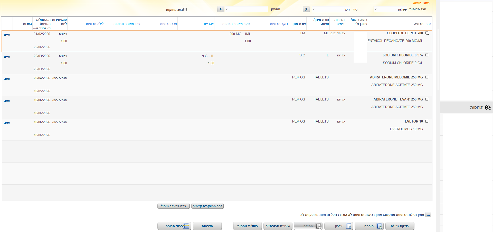
Task: Click TABLETS in the EVETOR 10 row
Action: 321,121
